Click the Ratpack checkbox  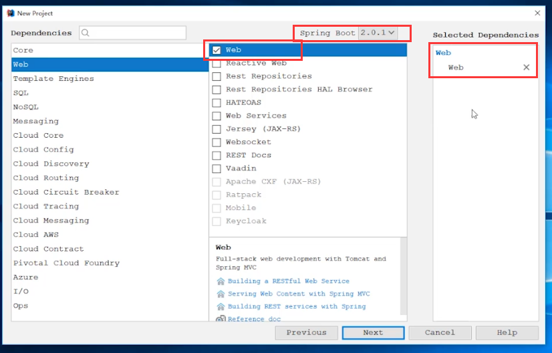217,195
